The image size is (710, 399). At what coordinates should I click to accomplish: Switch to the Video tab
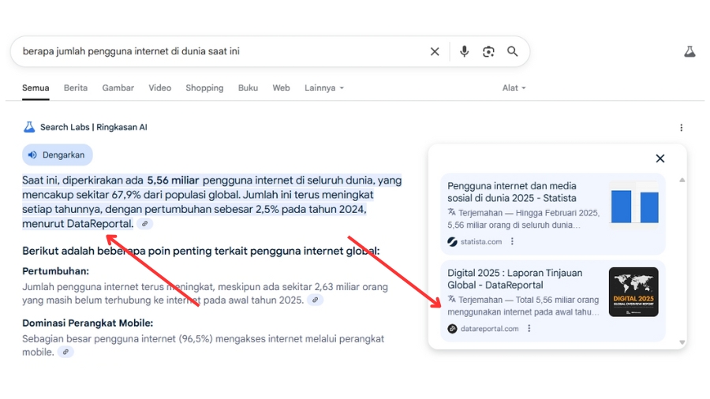click(160, 88)
